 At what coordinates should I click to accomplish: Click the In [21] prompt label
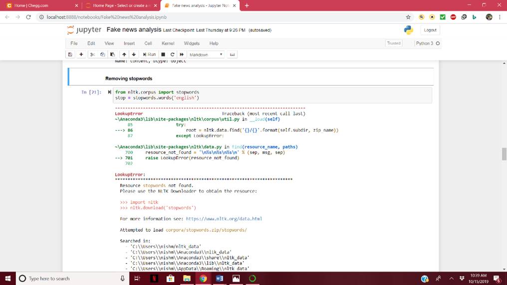pos(91,92)
